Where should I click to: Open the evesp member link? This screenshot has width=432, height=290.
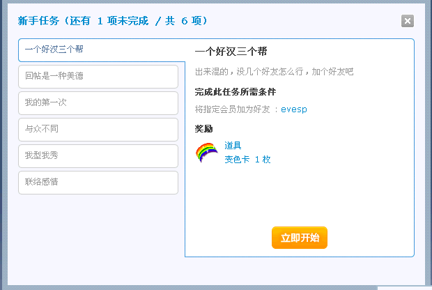[x=294, y=109]
